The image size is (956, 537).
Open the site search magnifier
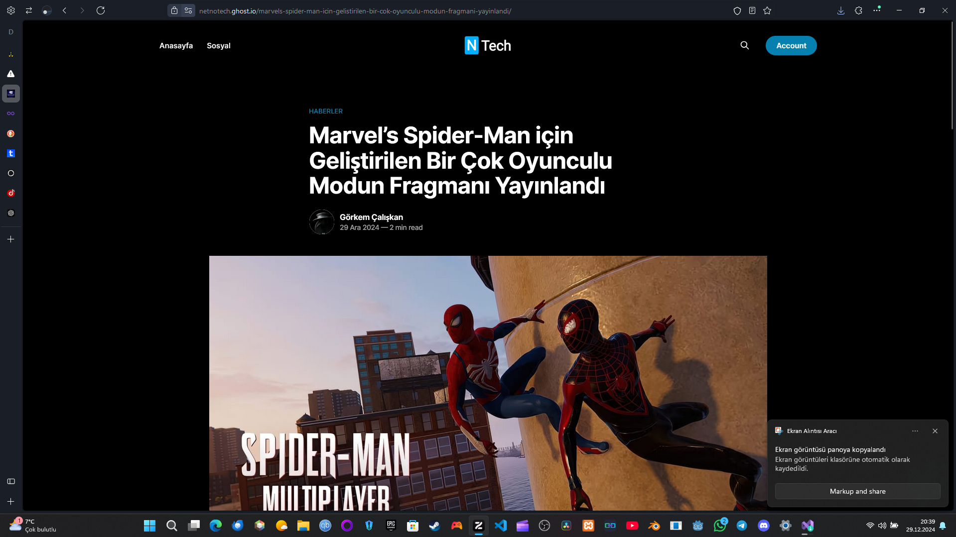(745, 45)
